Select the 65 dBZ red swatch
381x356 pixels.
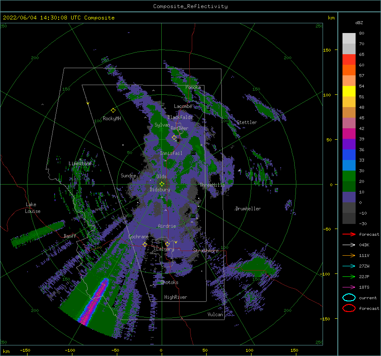coord(349,59)
